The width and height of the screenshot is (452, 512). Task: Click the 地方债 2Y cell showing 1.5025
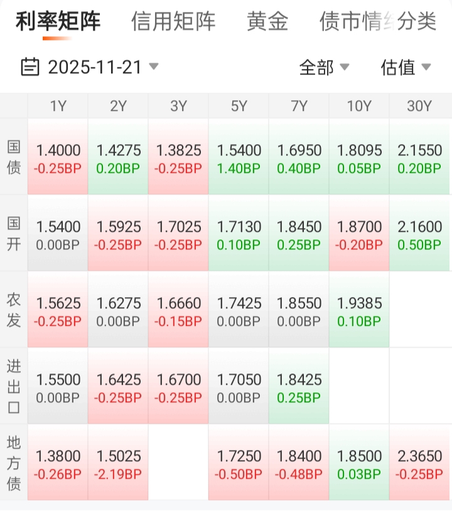[118, 463]
